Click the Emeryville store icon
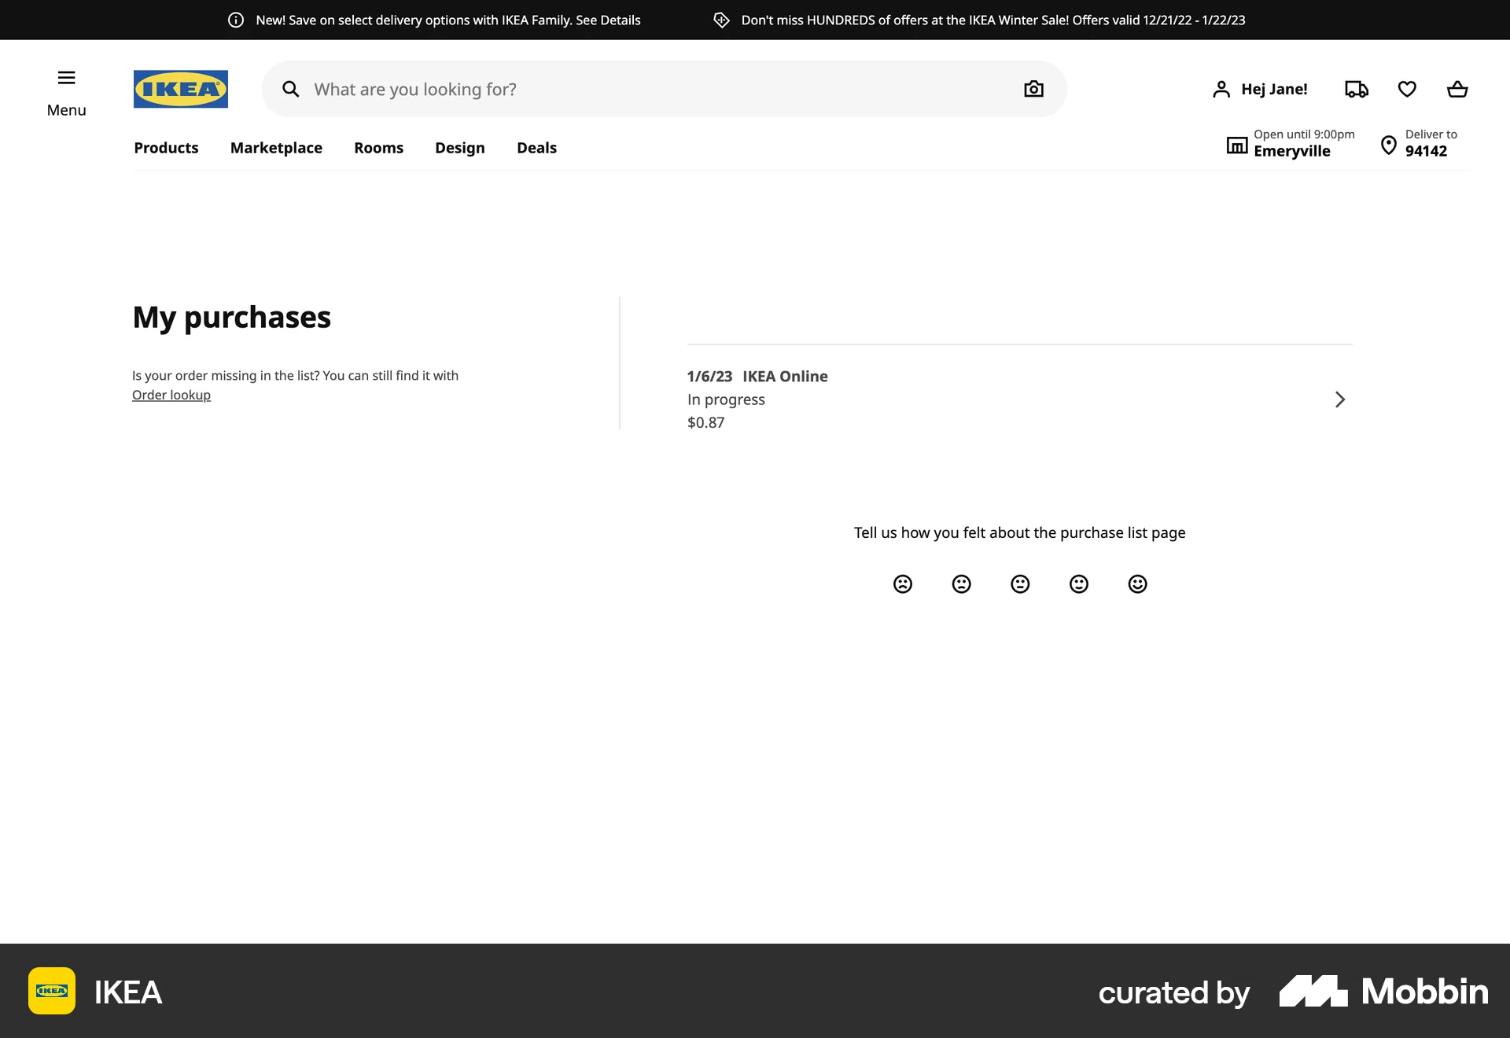Viewport: 1510px width, 1038px height. (1237, 144)
